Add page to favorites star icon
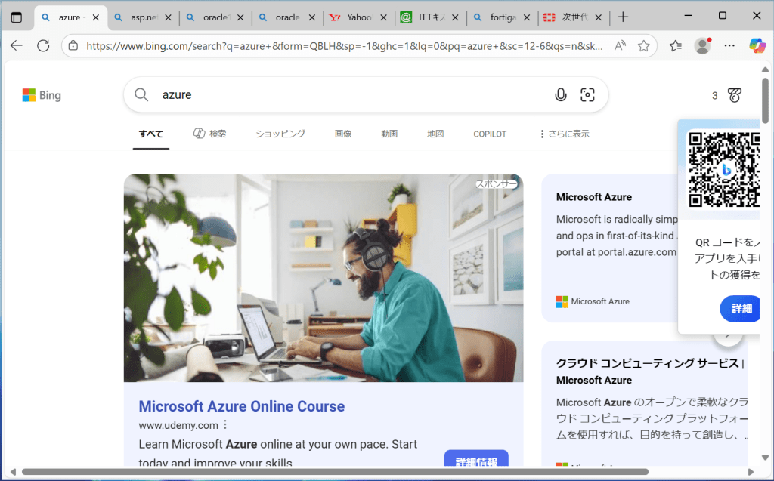 [643, 45]
